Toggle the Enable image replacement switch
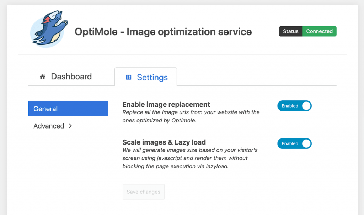The height and width of the screenshot is (215, 364). click(x=294, y=106)
